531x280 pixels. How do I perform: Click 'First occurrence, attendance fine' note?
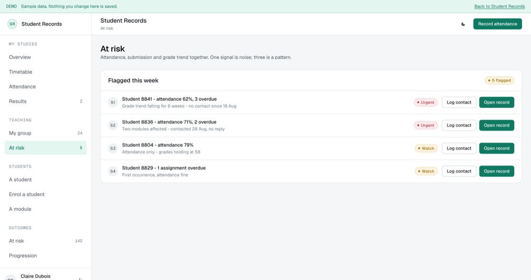click(155, 175)
